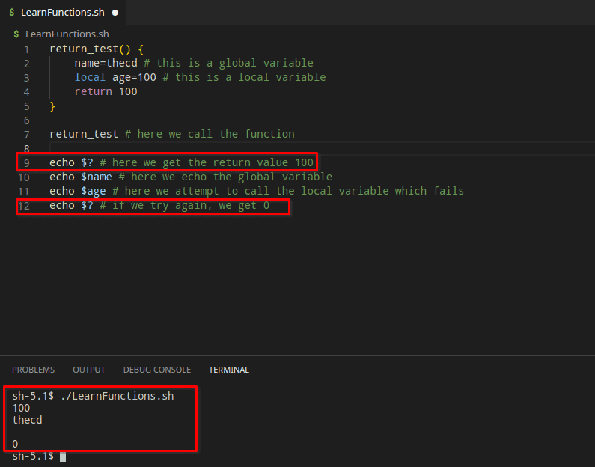
Task: Open the OUTPUT panel tab
Action: [x=89, y=370]
